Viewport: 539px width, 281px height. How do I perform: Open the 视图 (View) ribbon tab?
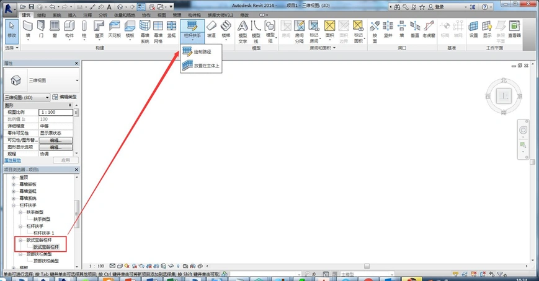click(x=161, y=15)
